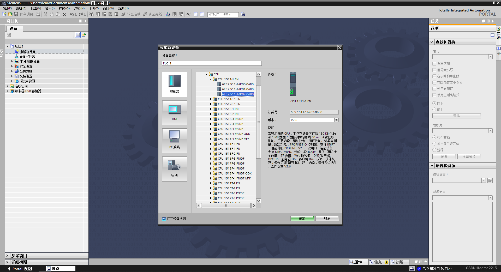Screen dimensions: 501x272
Task: Cancel the add new device dialog
Action: pos(327,219)
